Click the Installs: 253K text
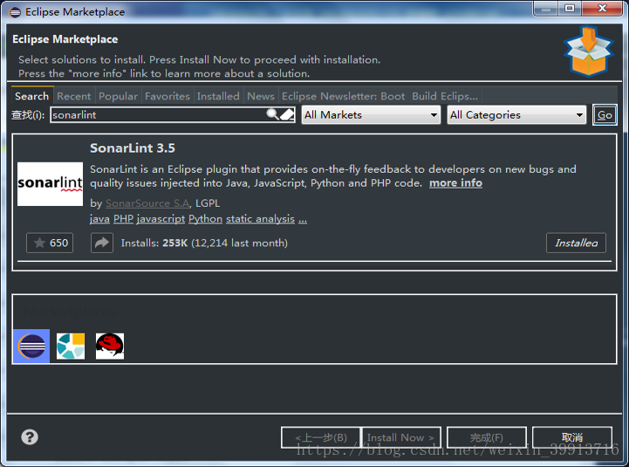Viewport: 629px width, 467px height. 154,243
